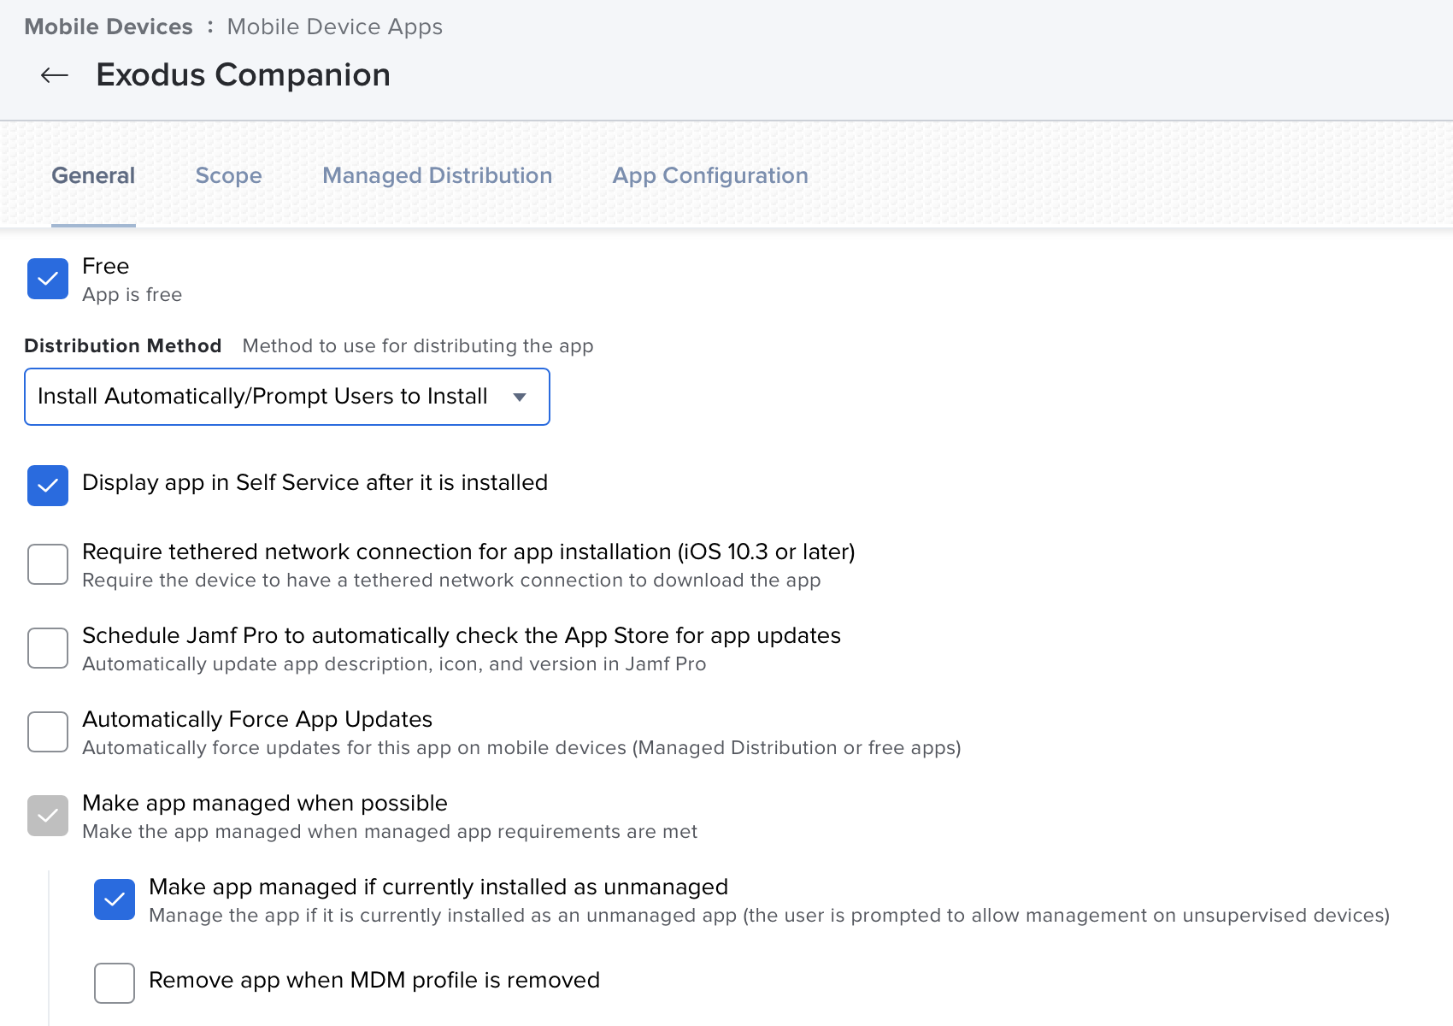1453x1026 pixels.
Task: Open the Managed Distribution tab
Action: coord(437,175)
